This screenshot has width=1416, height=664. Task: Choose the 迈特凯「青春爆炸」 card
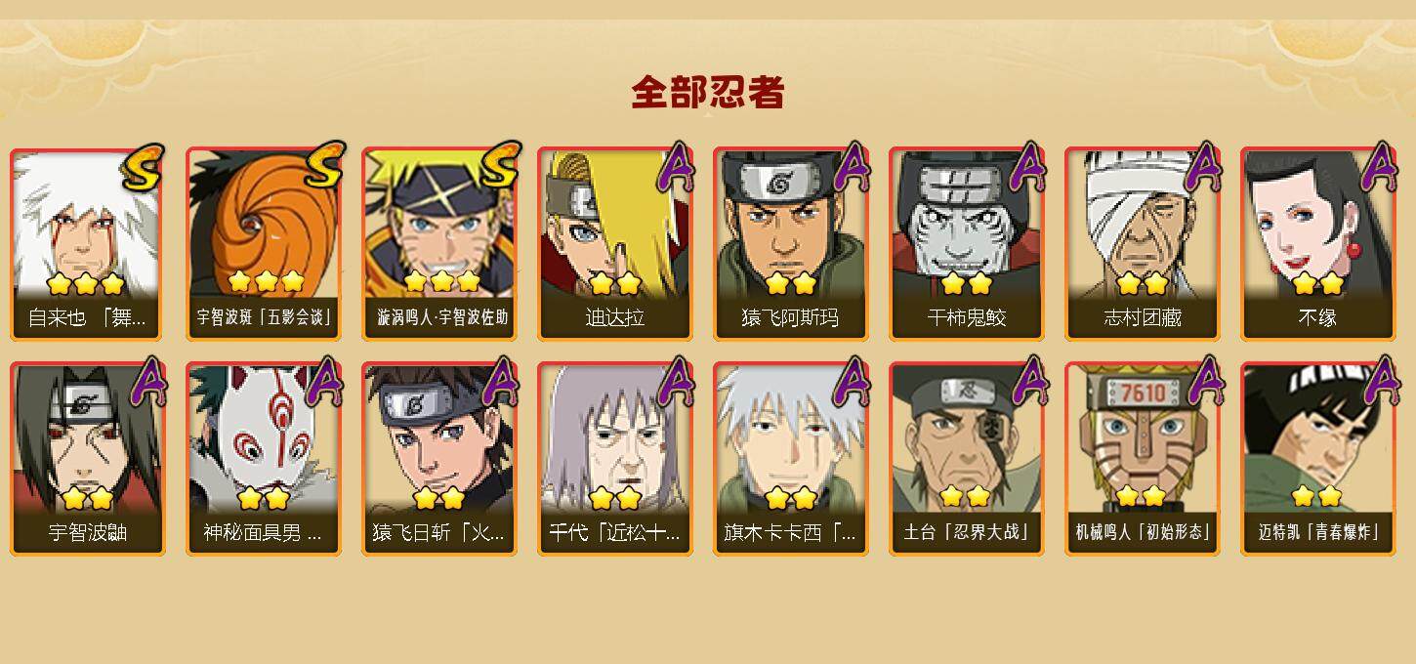click(x=1318, y=459)
